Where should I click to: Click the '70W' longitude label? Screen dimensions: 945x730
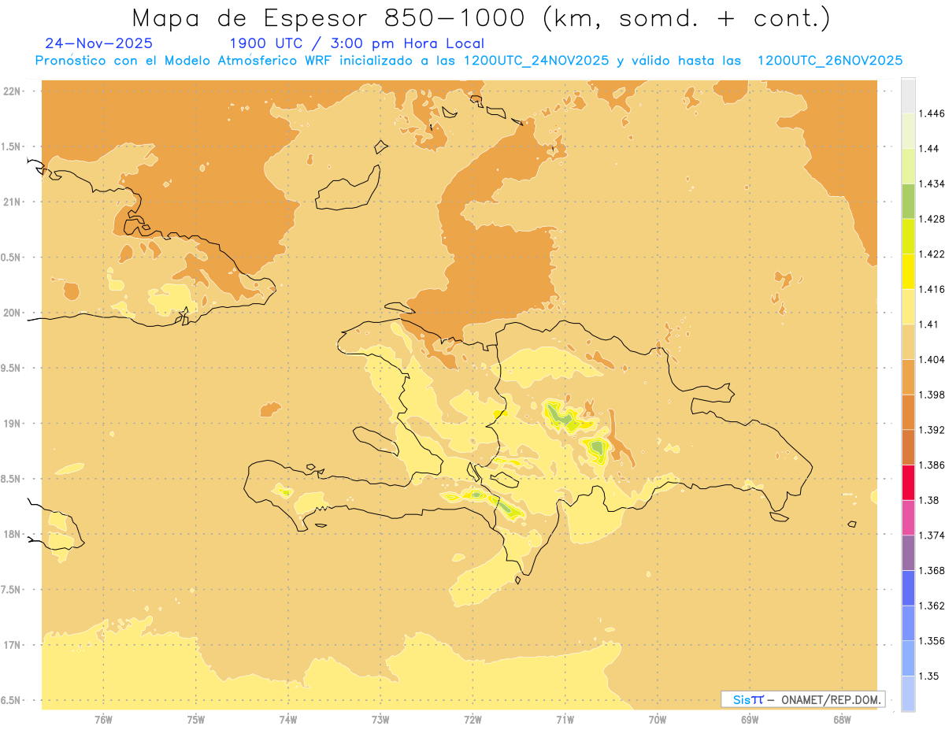click(658, 720)
